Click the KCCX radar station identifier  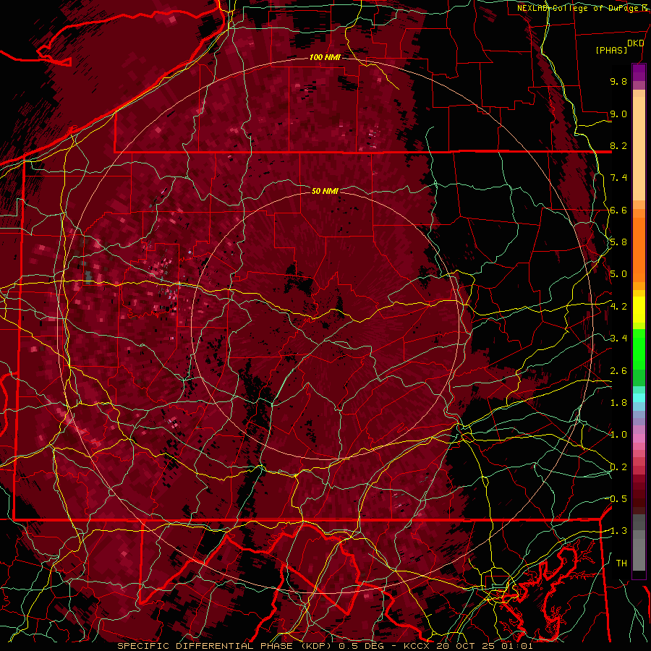pos(417,646)
